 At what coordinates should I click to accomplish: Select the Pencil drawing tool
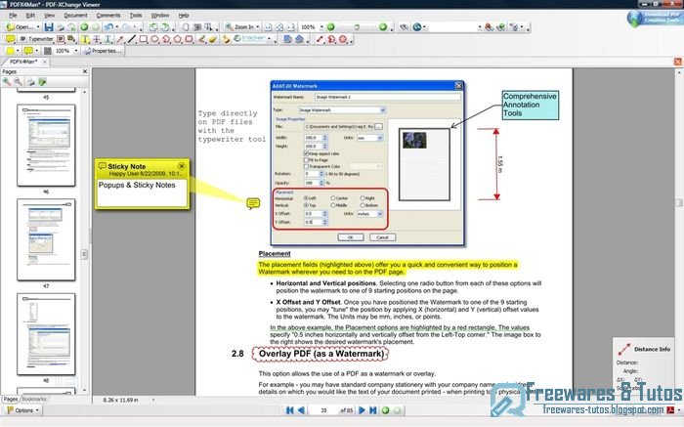(201, 39)
